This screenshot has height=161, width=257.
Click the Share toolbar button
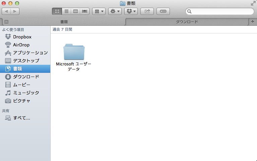point(147,11)
